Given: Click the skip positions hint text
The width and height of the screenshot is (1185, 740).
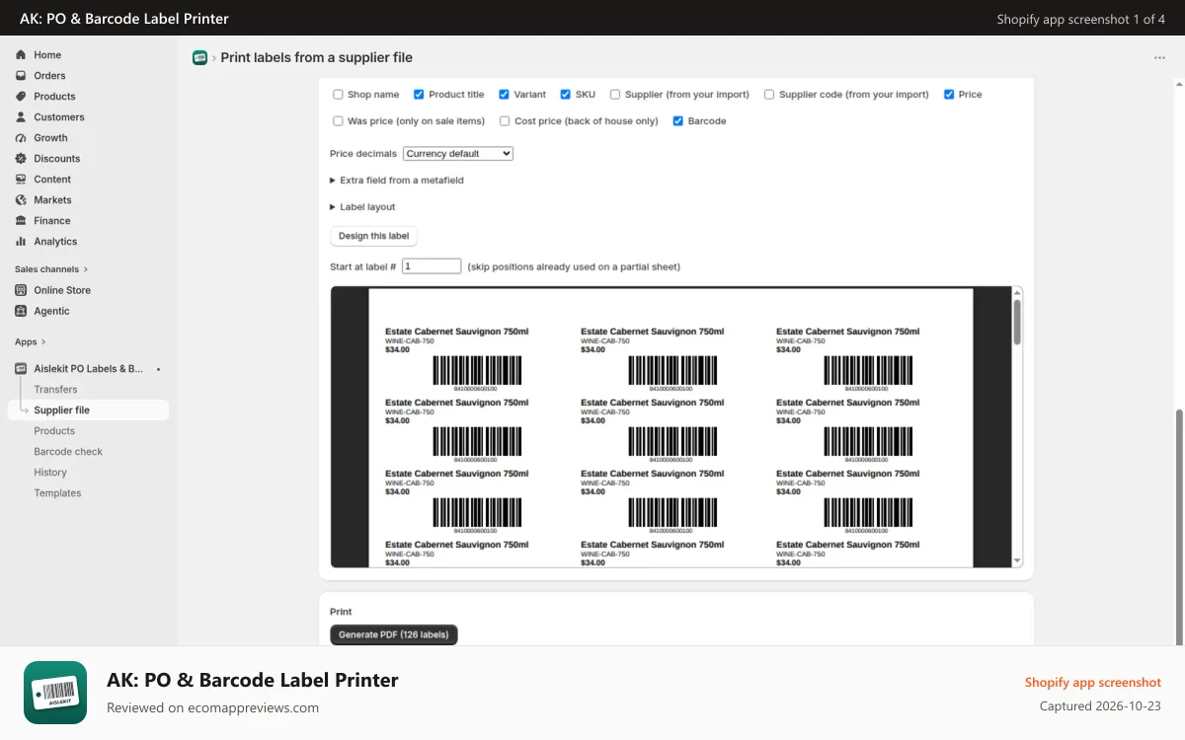Looking at the screenshot, I should (x=574, y=267).
